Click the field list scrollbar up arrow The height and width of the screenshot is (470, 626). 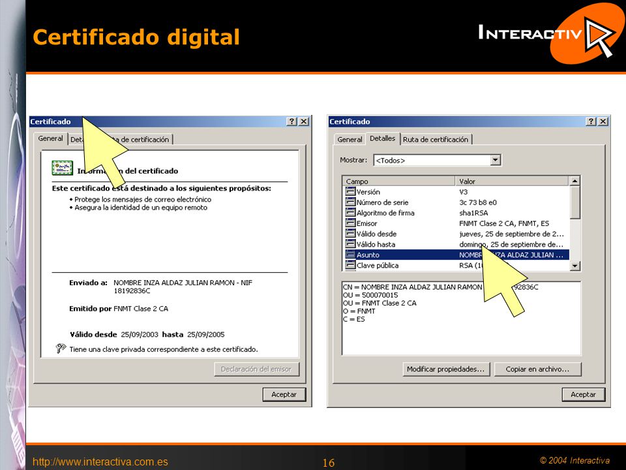[x=574, y=181]
